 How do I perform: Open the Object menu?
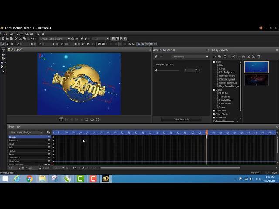click(29, 34)
